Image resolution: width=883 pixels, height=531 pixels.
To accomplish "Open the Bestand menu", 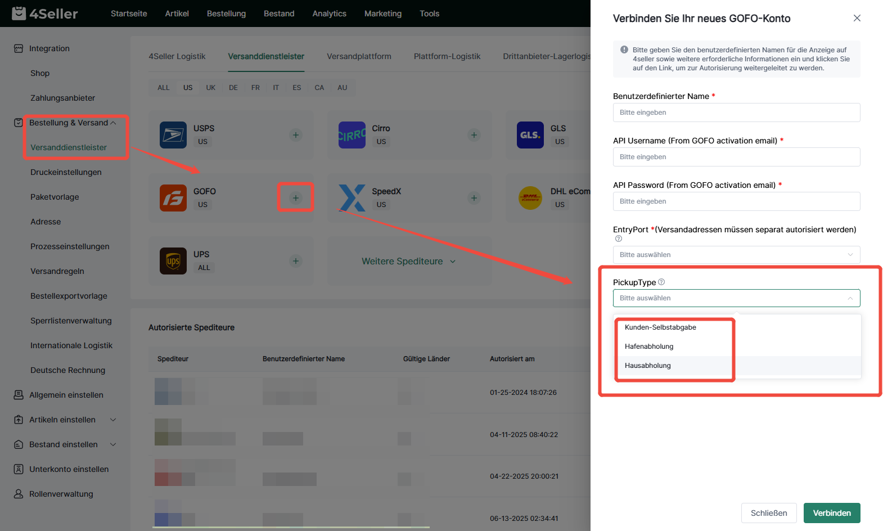I will [x=279, y=13].
